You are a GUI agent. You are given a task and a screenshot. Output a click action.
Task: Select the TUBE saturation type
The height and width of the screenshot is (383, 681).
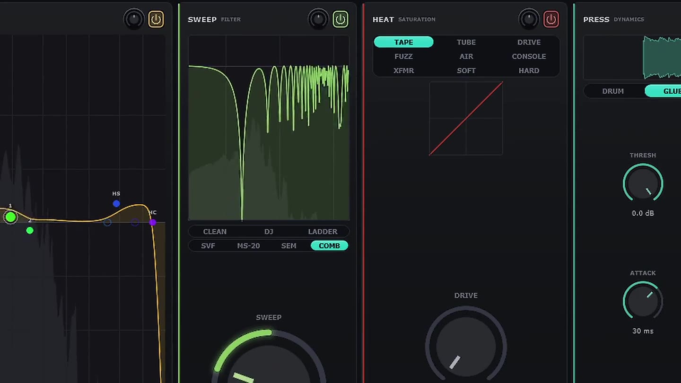pyautogui.click(x=466, y=42)
